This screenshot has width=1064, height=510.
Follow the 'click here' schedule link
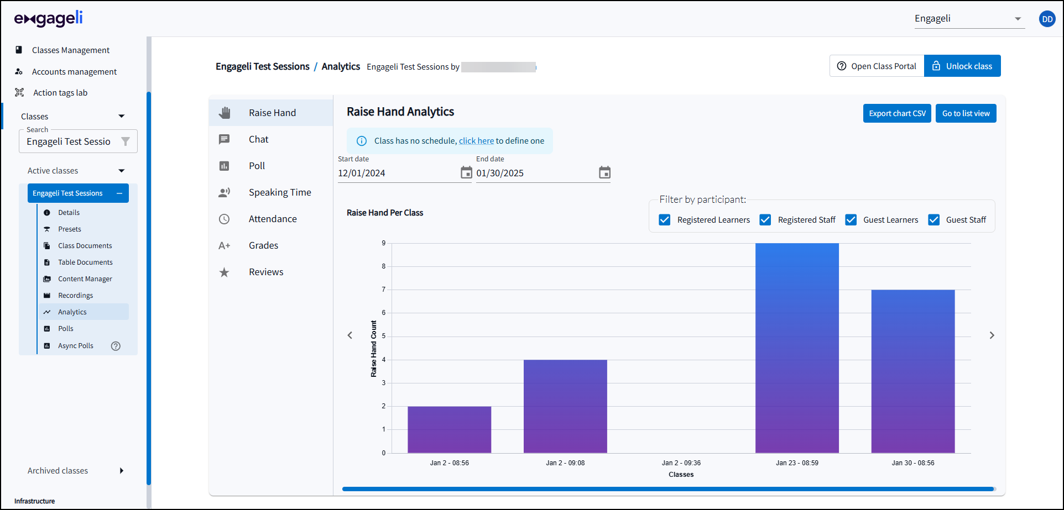point(476,141)
